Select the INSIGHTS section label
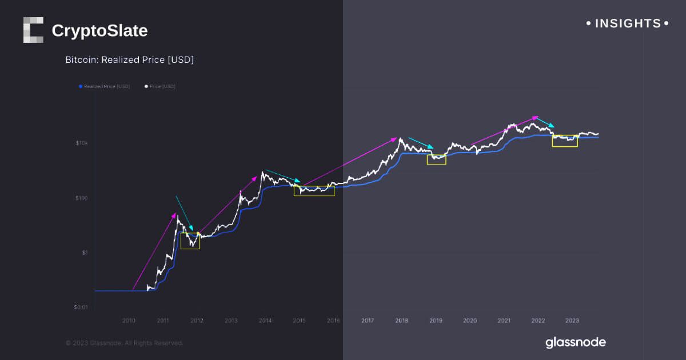 628,23
